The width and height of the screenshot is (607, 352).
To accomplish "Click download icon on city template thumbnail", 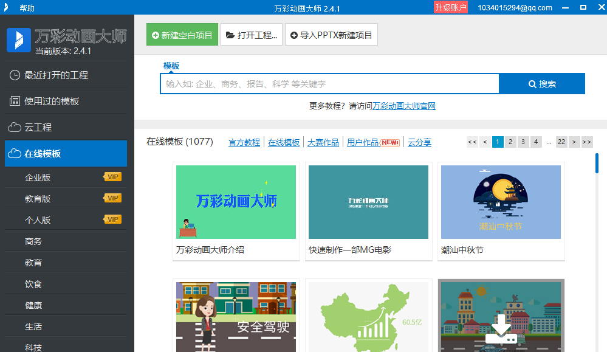I will click(501, 329).
